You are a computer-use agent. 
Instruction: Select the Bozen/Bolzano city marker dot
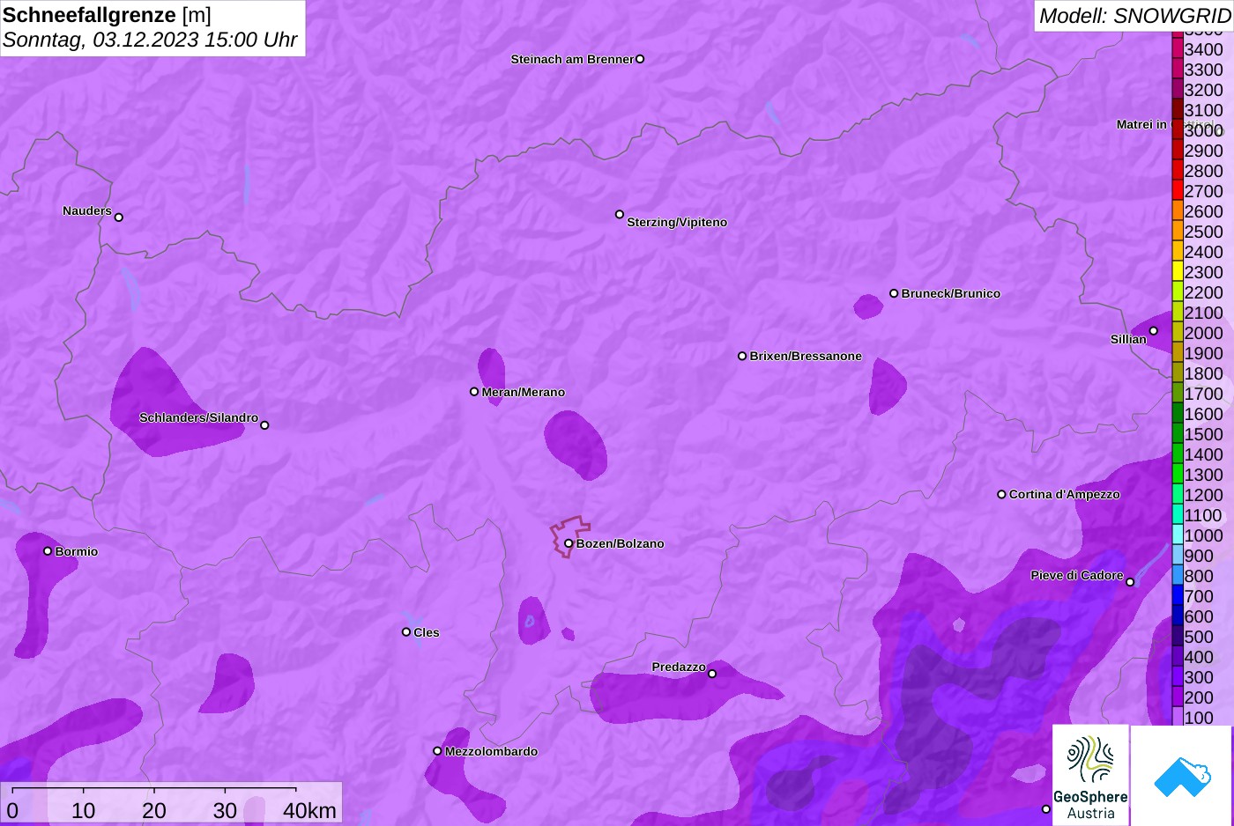click(x=569, y=543)
